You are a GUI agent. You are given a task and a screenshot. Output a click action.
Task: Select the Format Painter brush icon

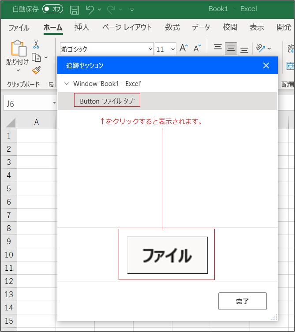pyautogui.click(x=36, y=71)
